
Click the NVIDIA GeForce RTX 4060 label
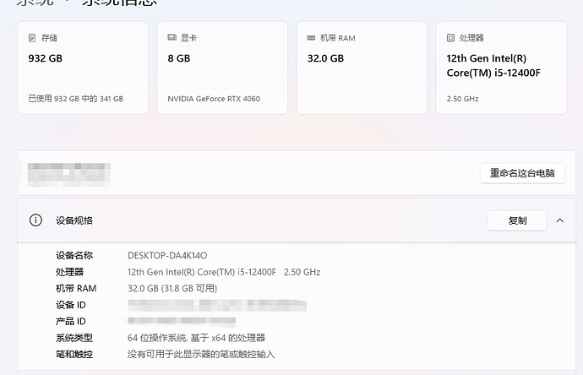214,99
